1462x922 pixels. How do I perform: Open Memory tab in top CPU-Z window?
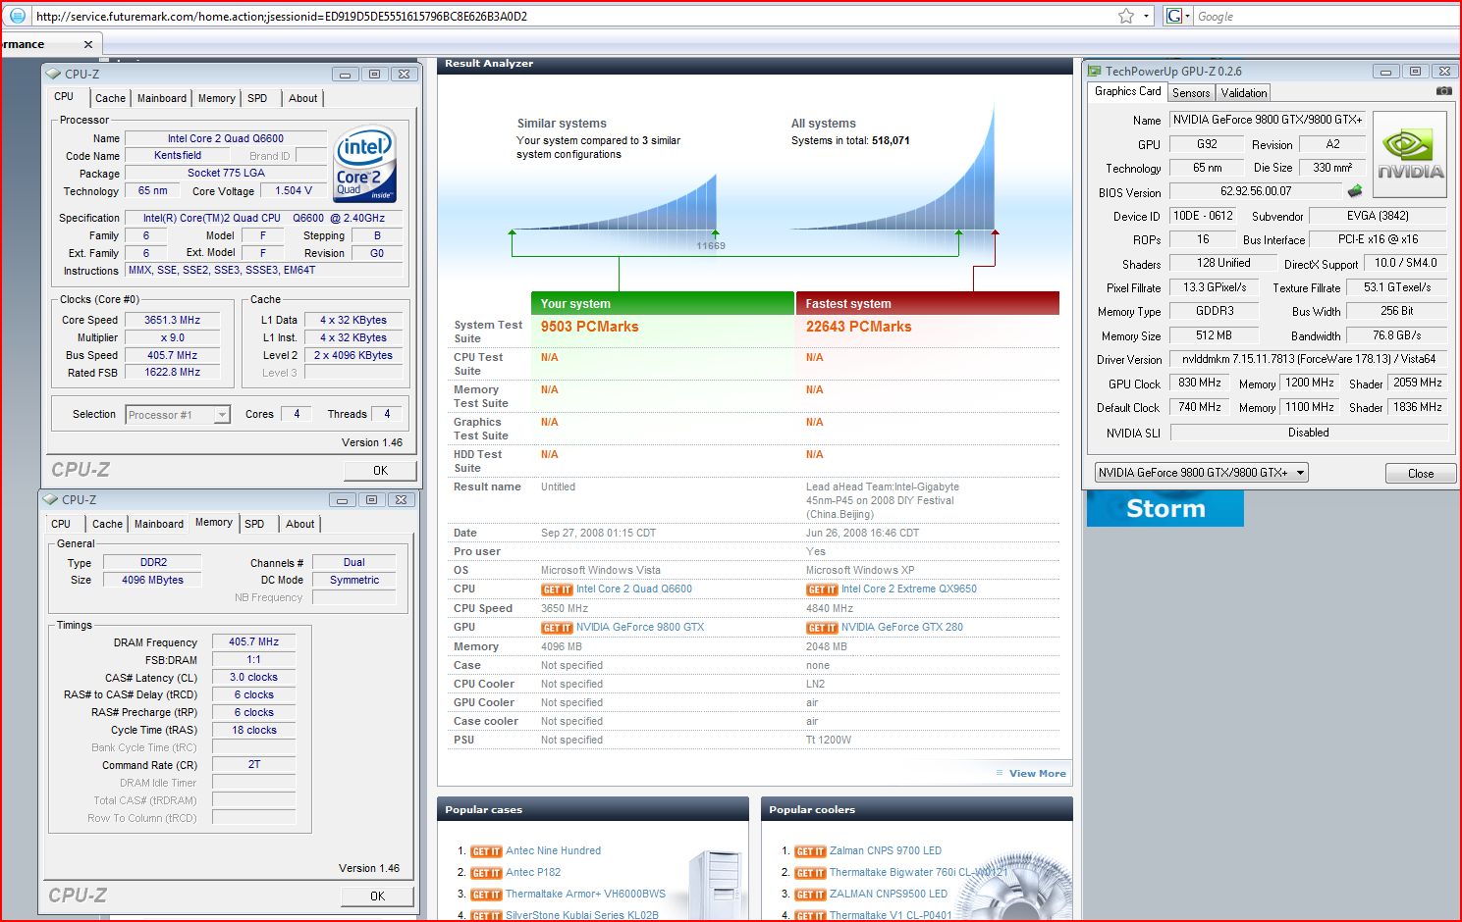pyautogui.click(x=216, y=98)
